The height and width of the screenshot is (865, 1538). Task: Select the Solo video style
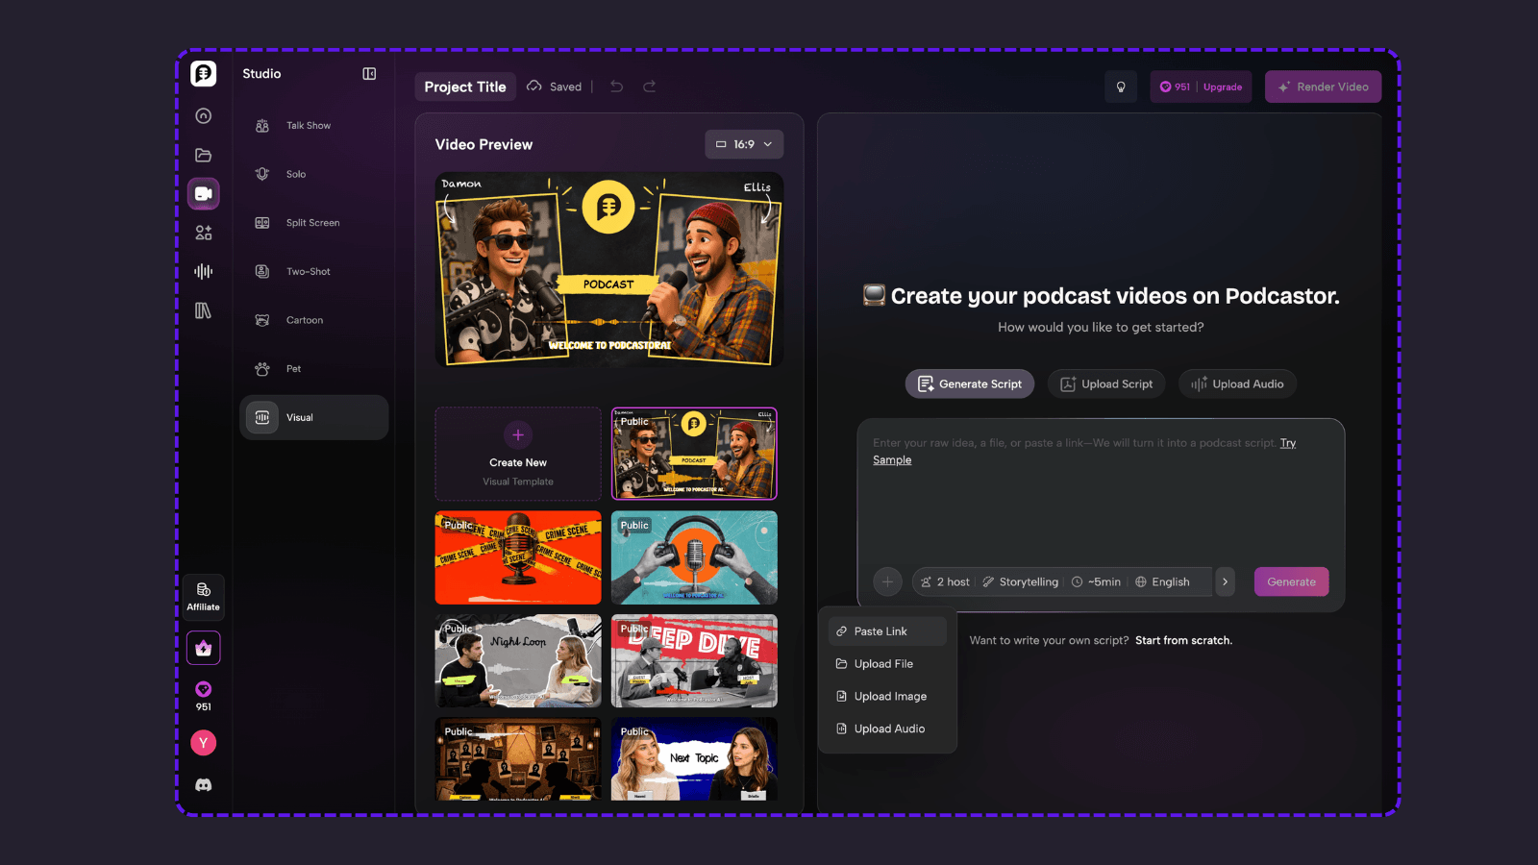click(x=314, y=174)
